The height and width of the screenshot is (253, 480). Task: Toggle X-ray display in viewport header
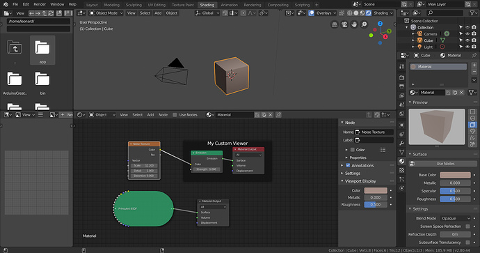tap(342, 13)
